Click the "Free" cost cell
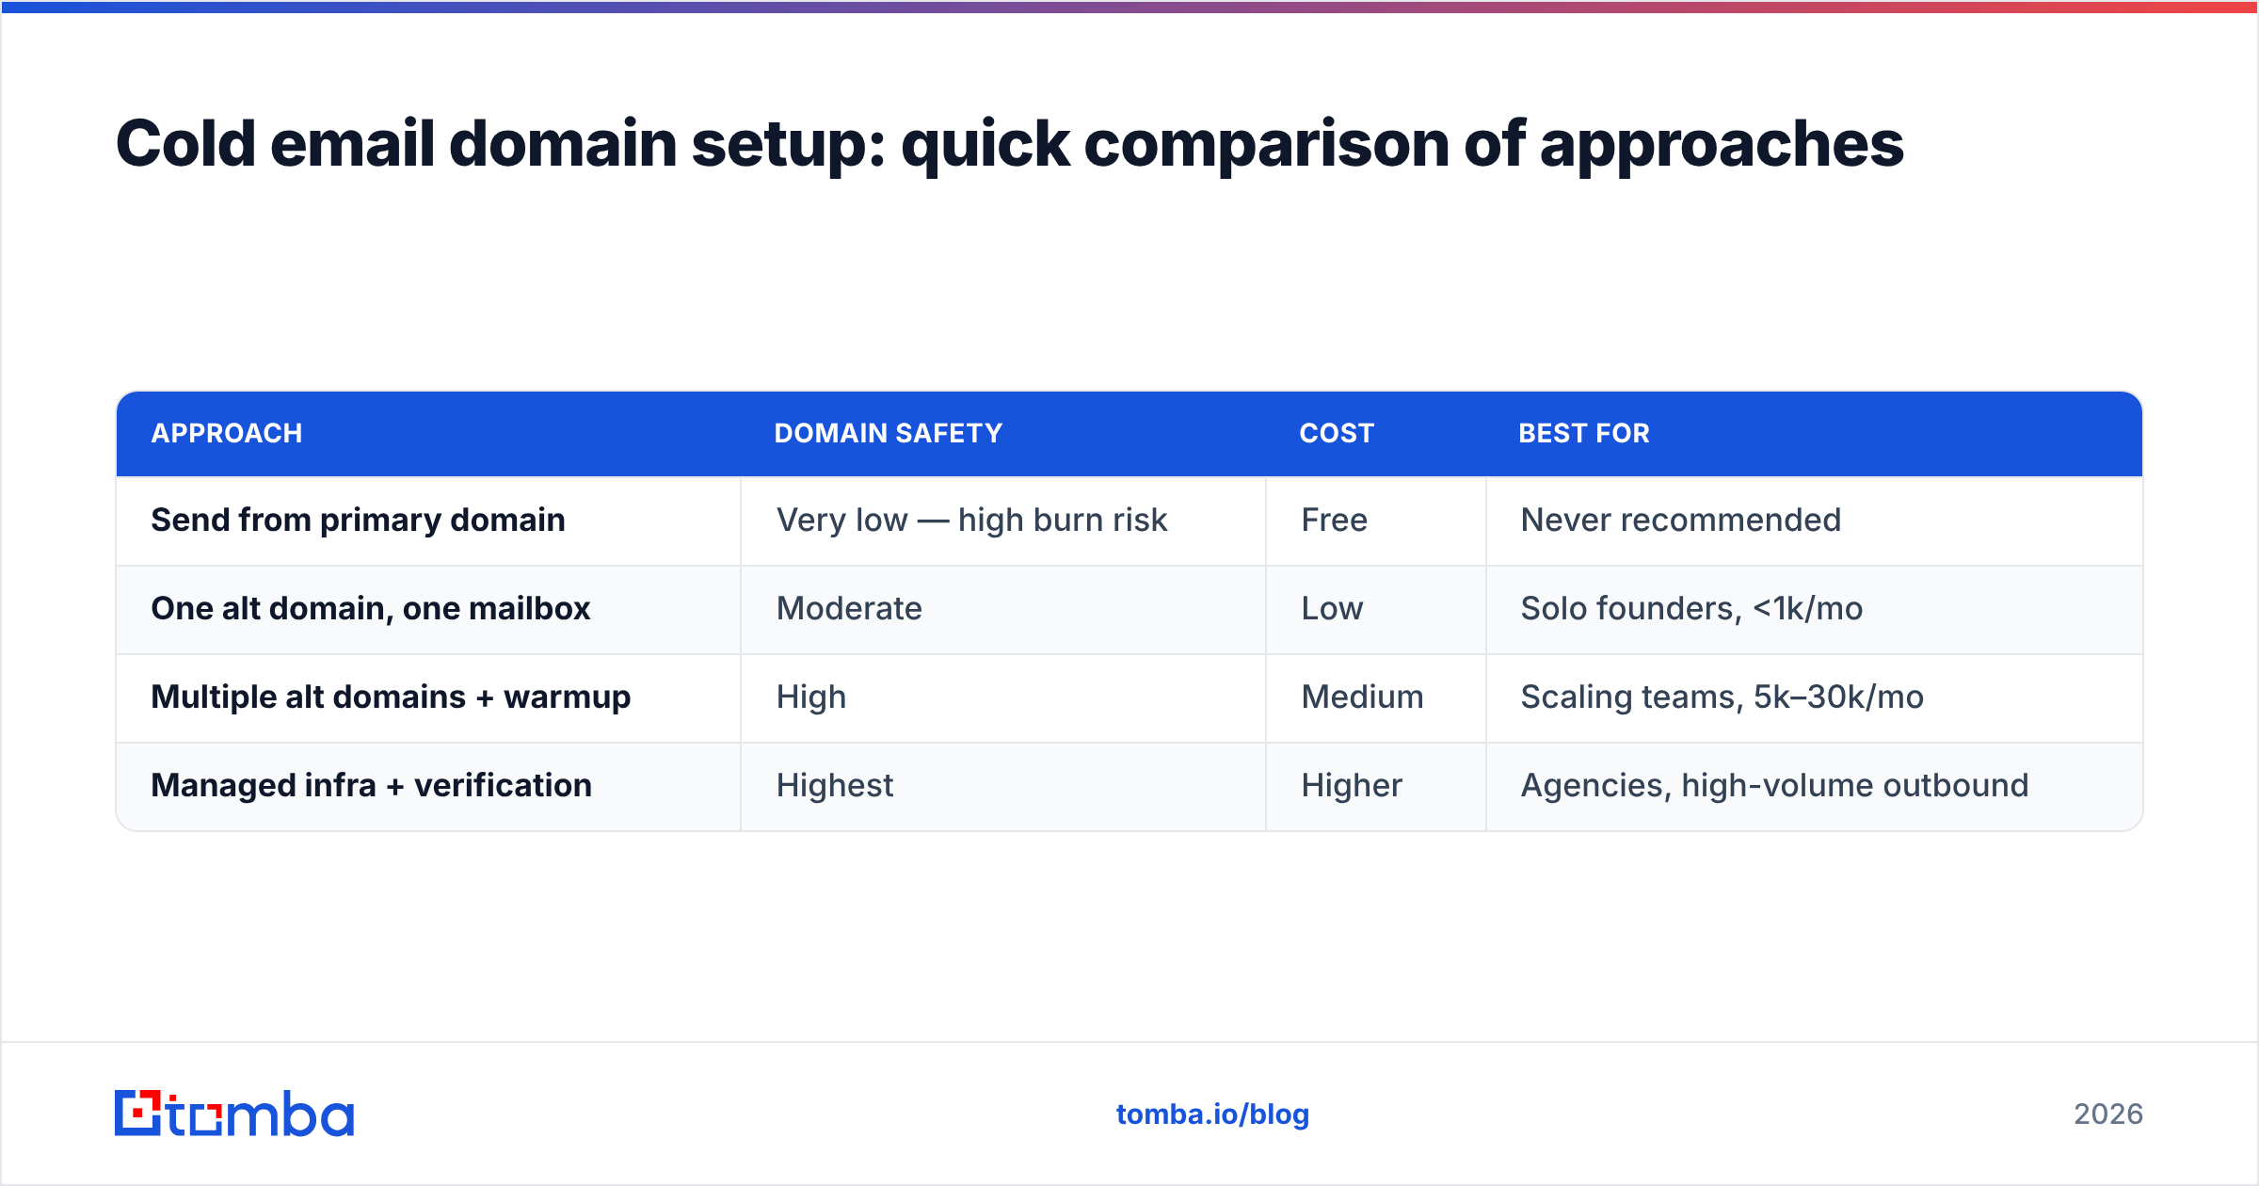The height and width of the screenshot is (1186, 2259). point(1376,521)
